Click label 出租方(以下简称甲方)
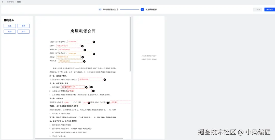275x140 pixels. point(58,42)
